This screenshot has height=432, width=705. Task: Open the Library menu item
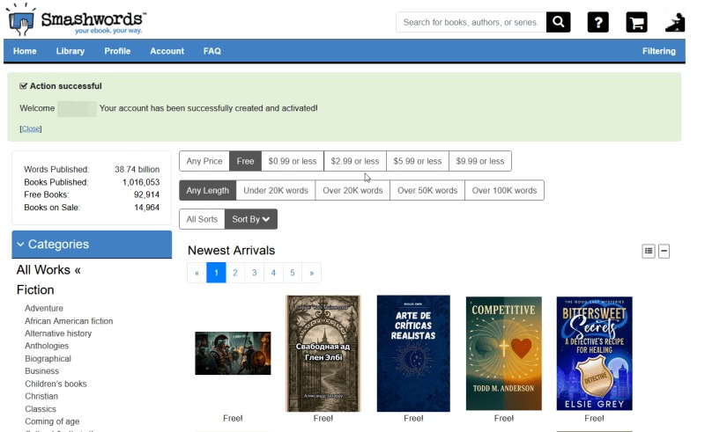pyautogui.click(x=70, y=51)
